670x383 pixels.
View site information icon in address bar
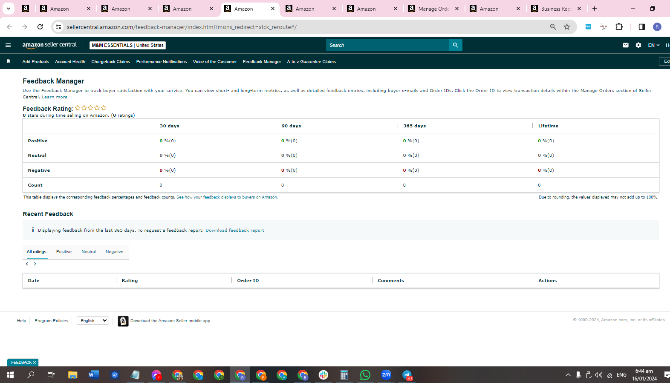pyautogui.click(x=58, y=27)
